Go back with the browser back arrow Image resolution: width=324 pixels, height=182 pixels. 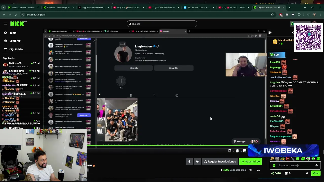tap(4, 15)
